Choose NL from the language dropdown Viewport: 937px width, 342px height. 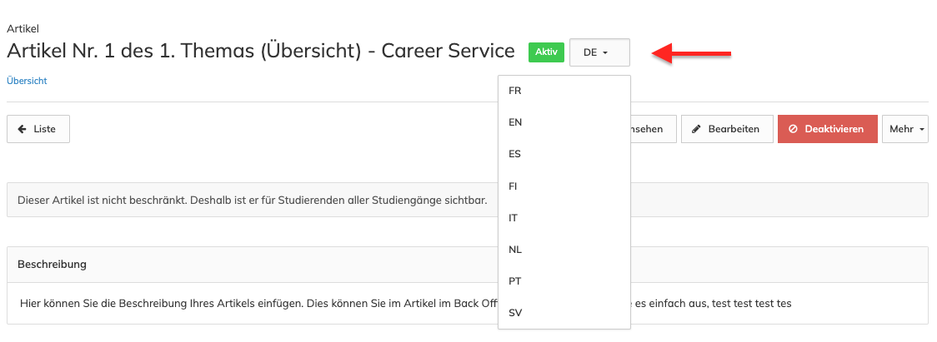[x=515, y=249]
